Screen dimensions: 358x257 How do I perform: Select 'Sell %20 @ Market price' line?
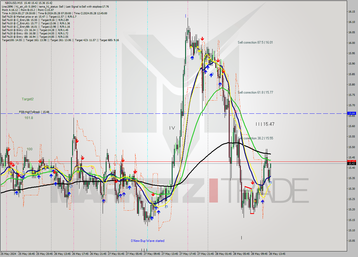click(39, 16)
